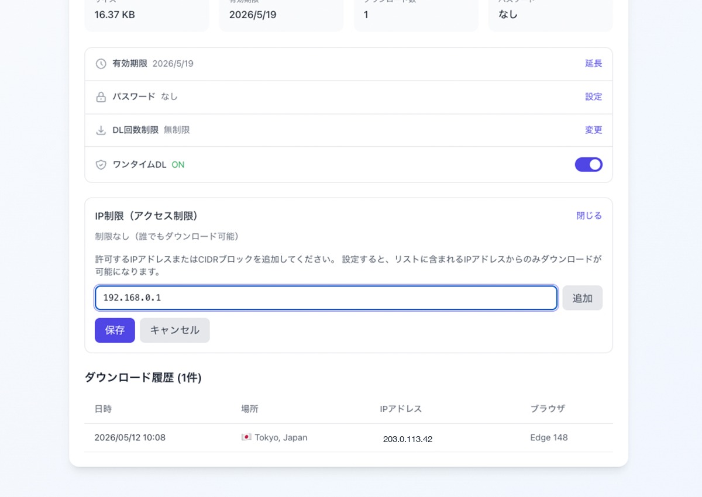The height and width of the screenshot is (497, 702).
Task: Click the ブラウザ column header
Action: click(548, 409)
